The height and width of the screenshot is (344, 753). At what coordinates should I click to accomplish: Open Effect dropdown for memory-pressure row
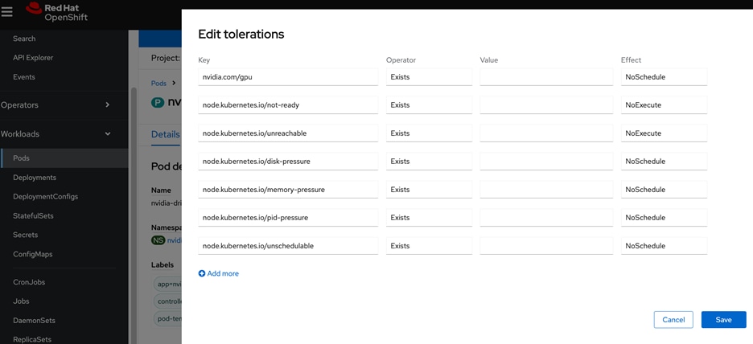tap(664, 190)
